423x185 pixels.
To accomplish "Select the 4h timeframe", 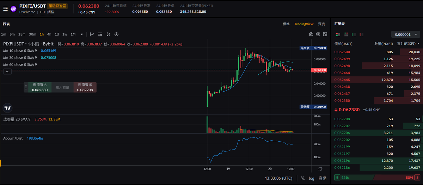I will [49, 34].
